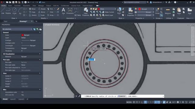195x109 pixels.
Task: Click the Match Layer button
Action: pyautogui.click(x=108, y=15)
